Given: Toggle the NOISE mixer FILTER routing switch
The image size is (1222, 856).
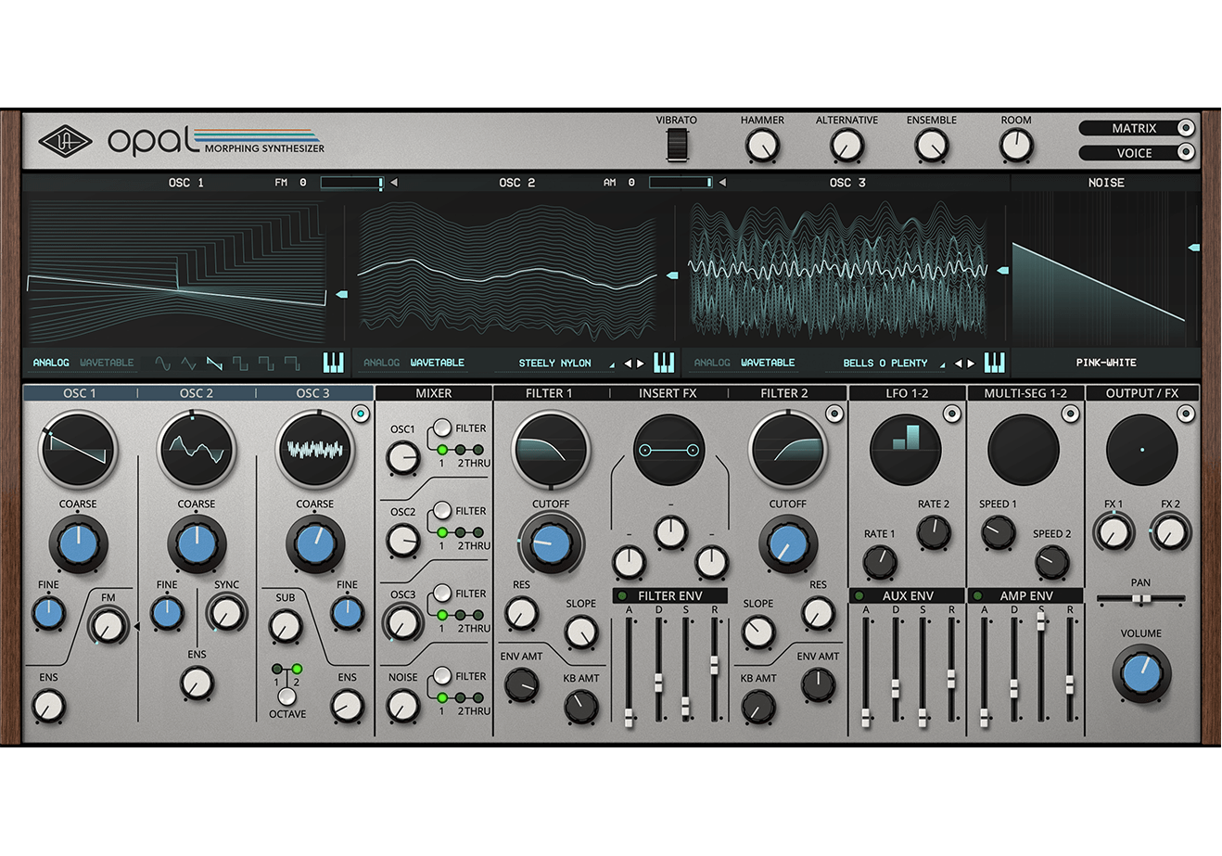Looking at the screenshot, I should coord(442,676).
